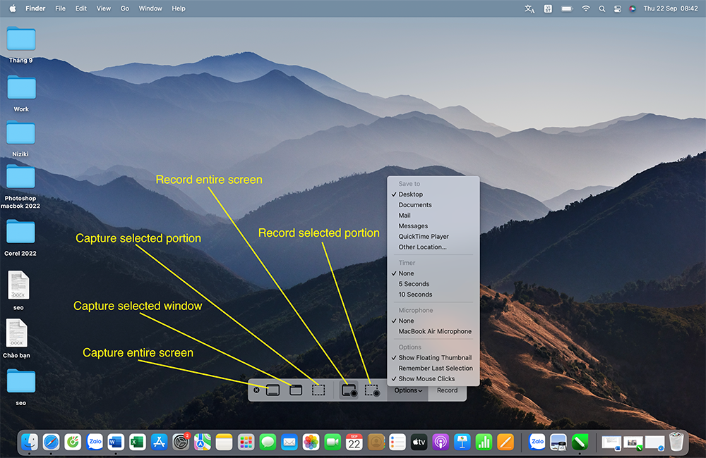Click the Record button

(x=447, y=390)
